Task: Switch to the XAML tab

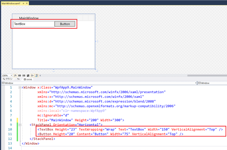Action: [28, 79]
